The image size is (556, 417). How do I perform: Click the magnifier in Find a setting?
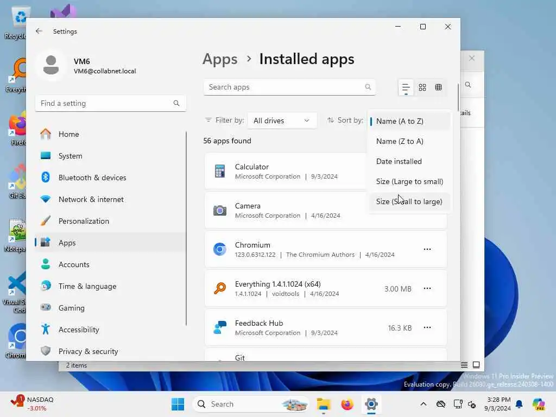pos(176,103)
